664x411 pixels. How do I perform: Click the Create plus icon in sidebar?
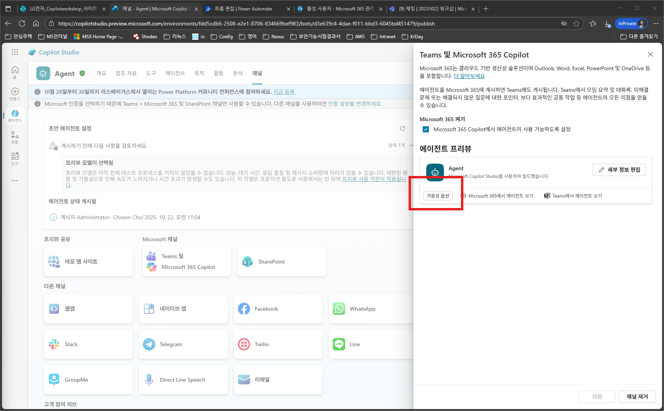click(15, 93)
